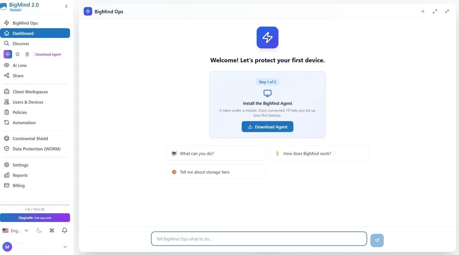Click the Download Agent button
Image resolution: width=459 pixels, height=255 pixels.
(x=267, y=126)
